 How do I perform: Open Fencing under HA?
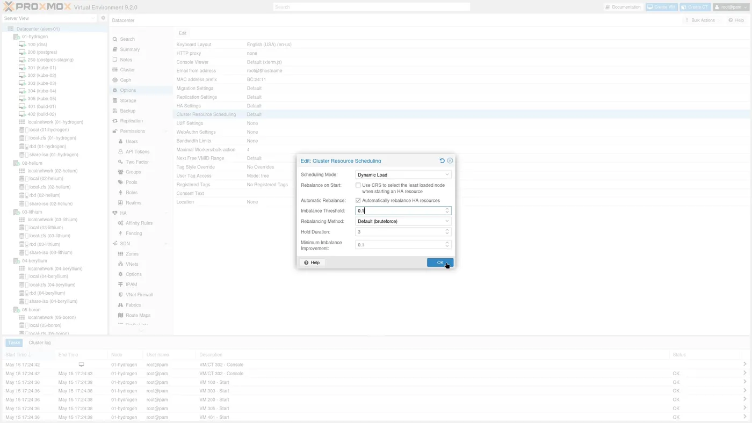pyautogui.click(x=134, y=233)
